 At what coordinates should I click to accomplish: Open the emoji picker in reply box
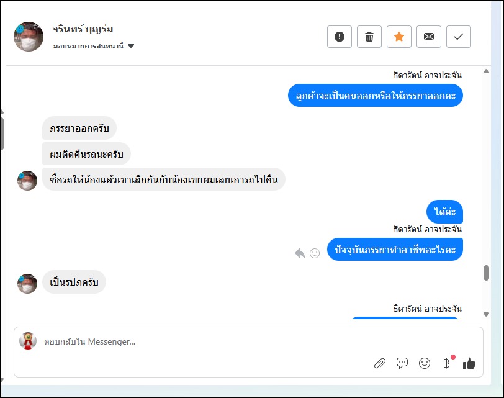click(x=425, y=363)
